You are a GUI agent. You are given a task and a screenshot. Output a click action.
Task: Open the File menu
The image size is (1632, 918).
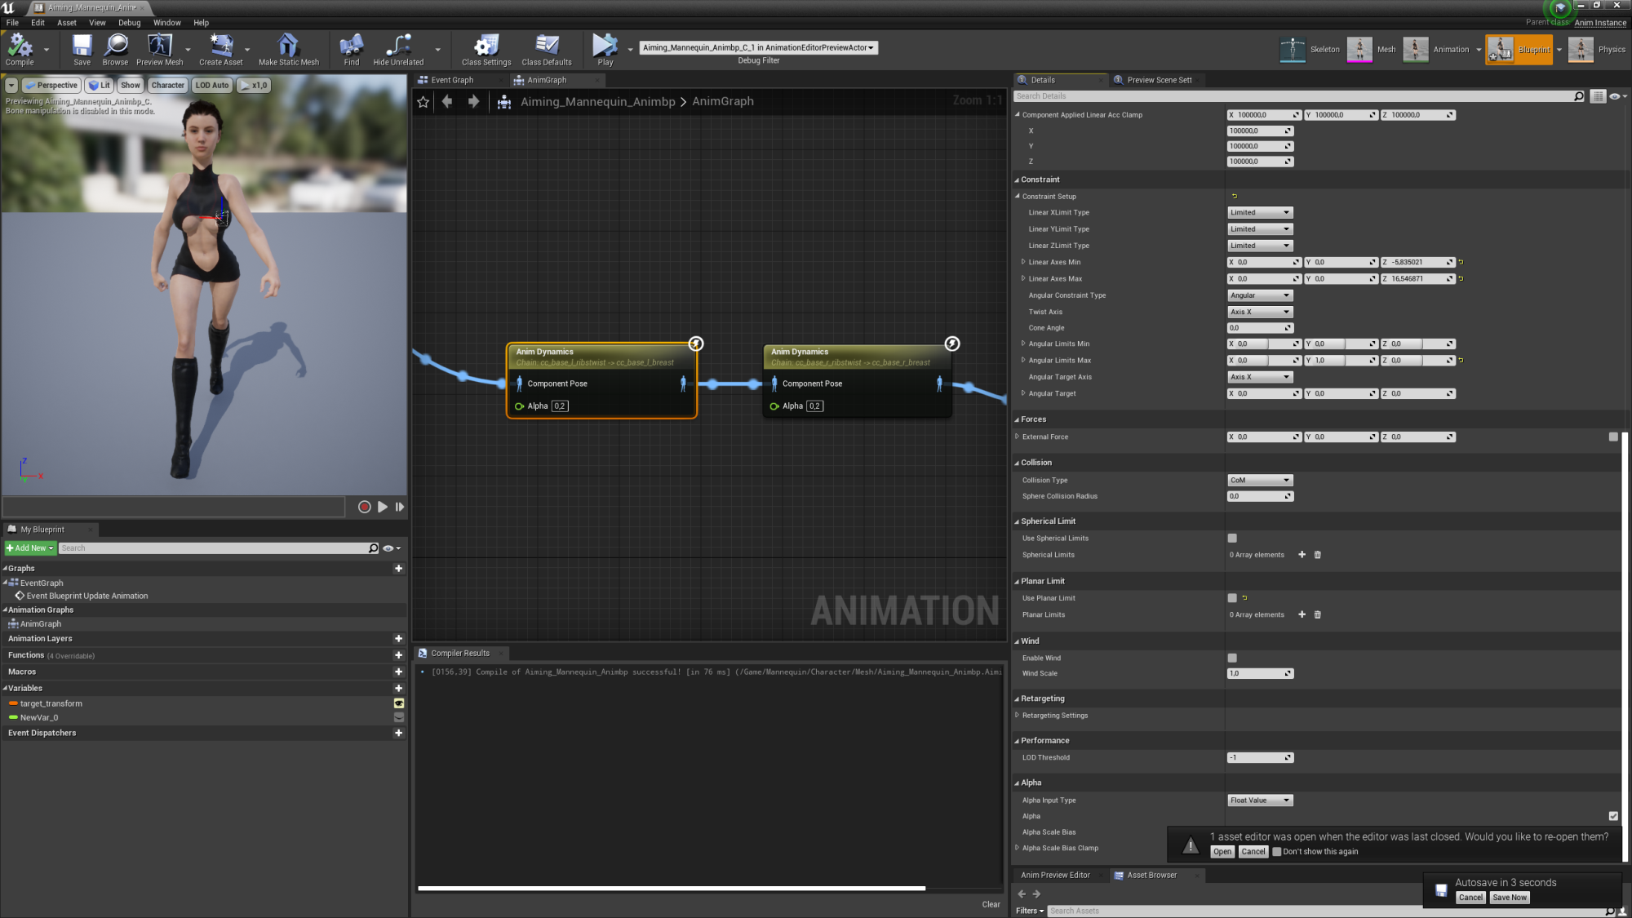pyautogui.click(x=13, y=23)
